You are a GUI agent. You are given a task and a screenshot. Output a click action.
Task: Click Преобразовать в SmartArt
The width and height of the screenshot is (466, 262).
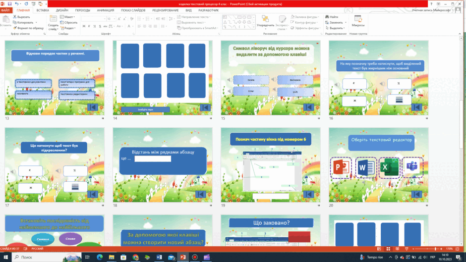[197, 28]
